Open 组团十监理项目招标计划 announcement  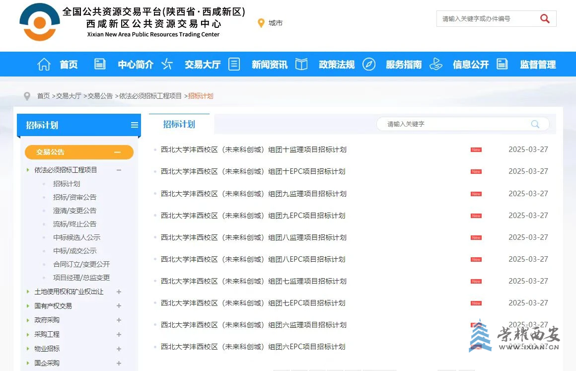click(253, 149)
